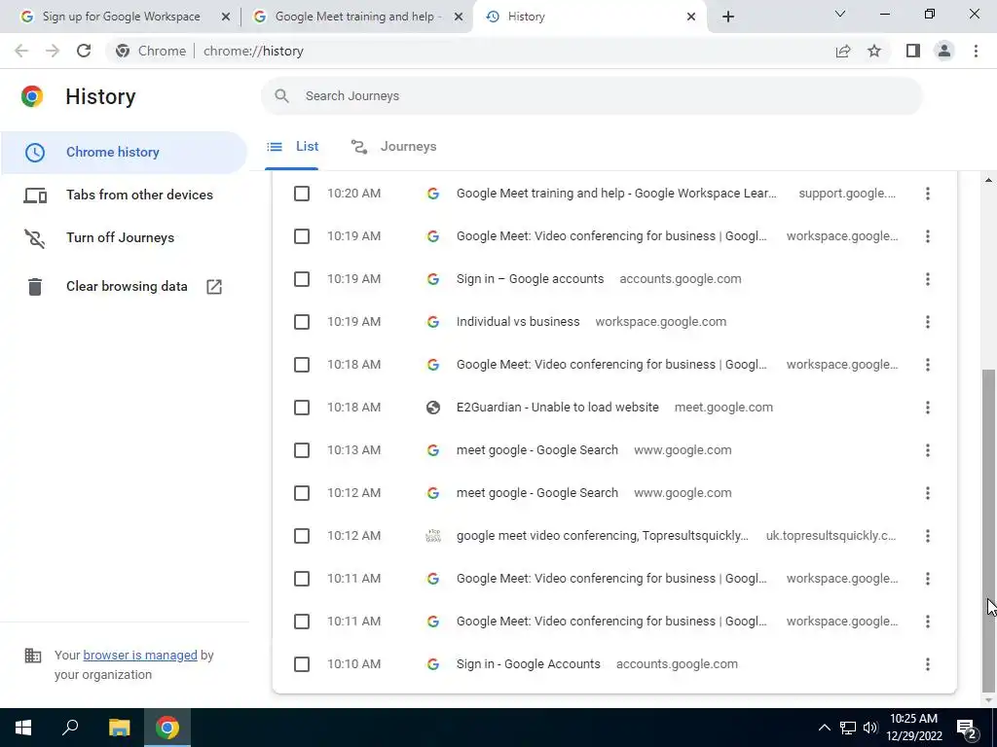
Task: Select the List tab
Action: (x=292, y=147)
